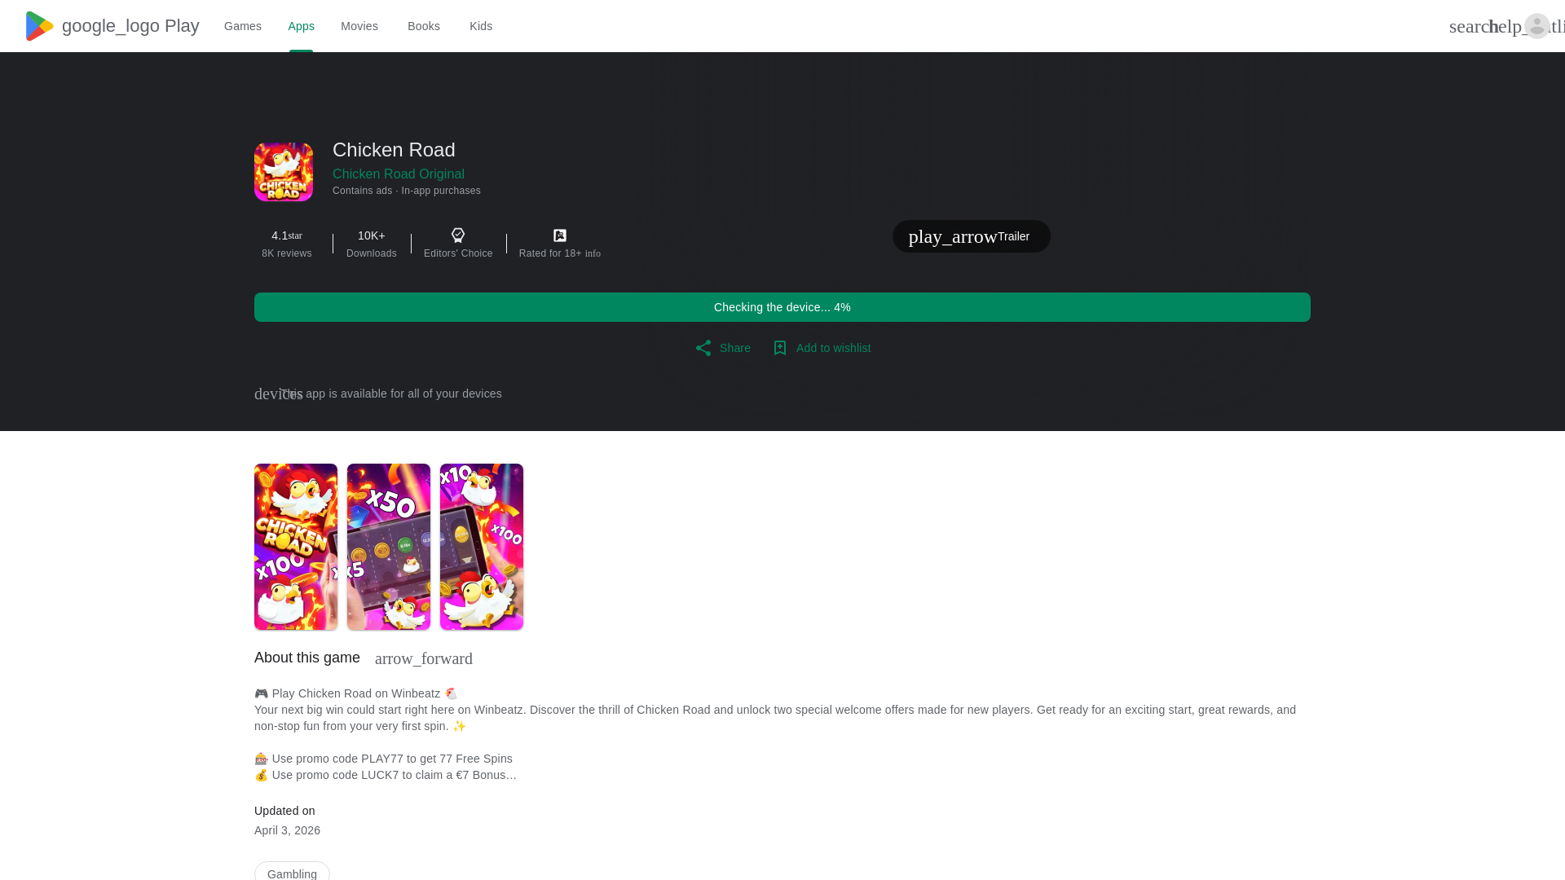The height and width of the screenshot is (880, 1565).
Task: Click Add to wishlist
Action: tap(822, 348)
